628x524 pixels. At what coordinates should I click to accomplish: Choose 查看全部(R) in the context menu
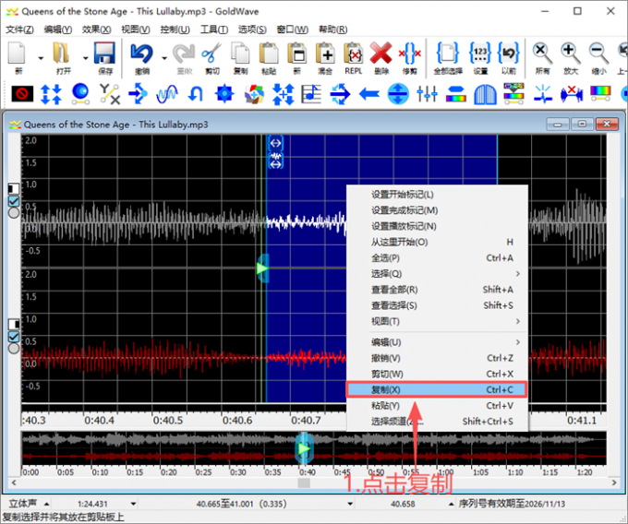click(437, 290)
